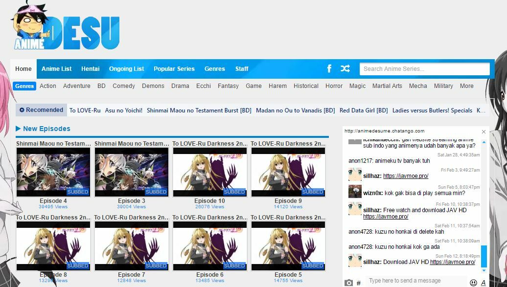Open To LOVE-Ru Darkness Episode 10 thumbnail

pyautogui.click(x=210, y=172)
